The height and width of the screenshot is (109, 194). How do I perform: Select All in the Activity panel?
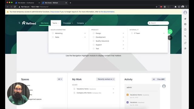[x=154, y=79]
